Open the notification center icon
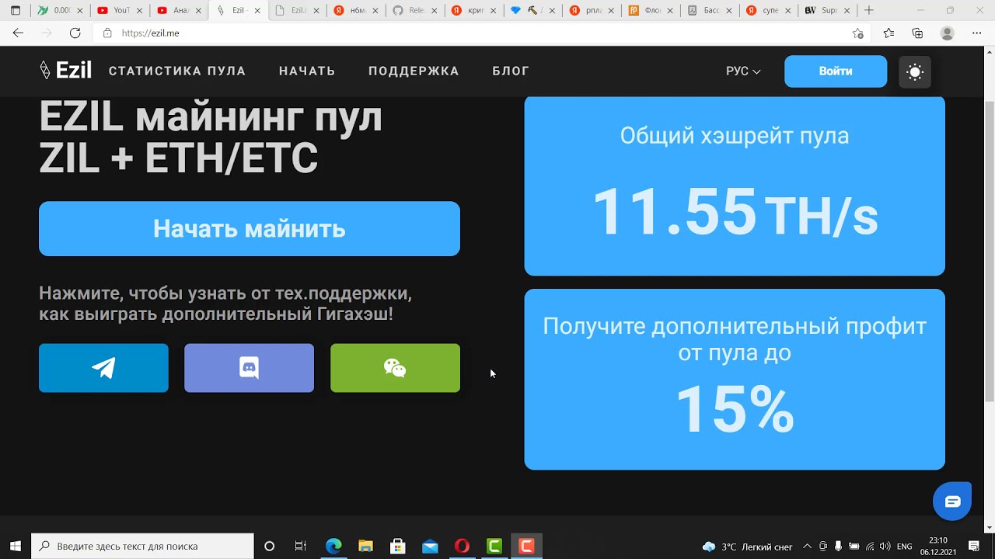 tap(974, 547)
